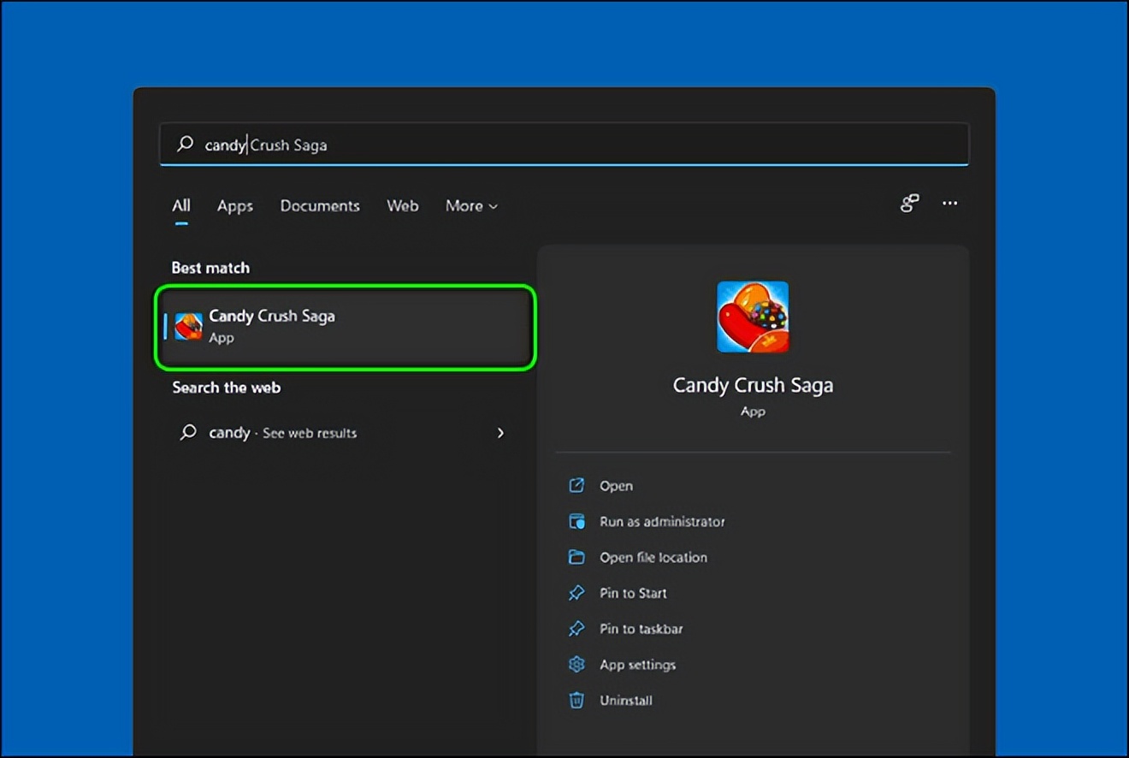Click the search magnifier icon in search box
The image size is (1129, 758).
(185, 145)
